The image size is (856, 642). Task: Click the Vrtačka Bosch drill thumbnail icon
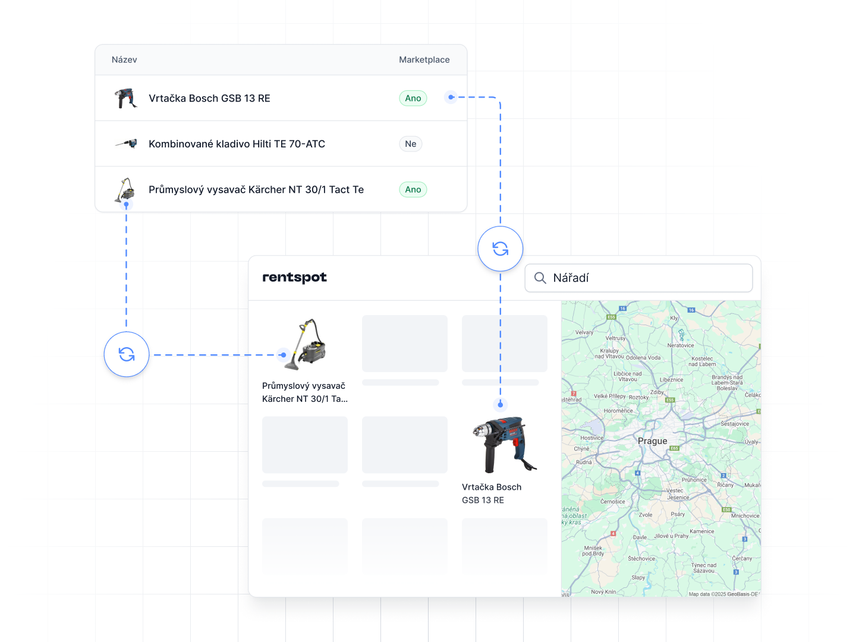point(125,98)
